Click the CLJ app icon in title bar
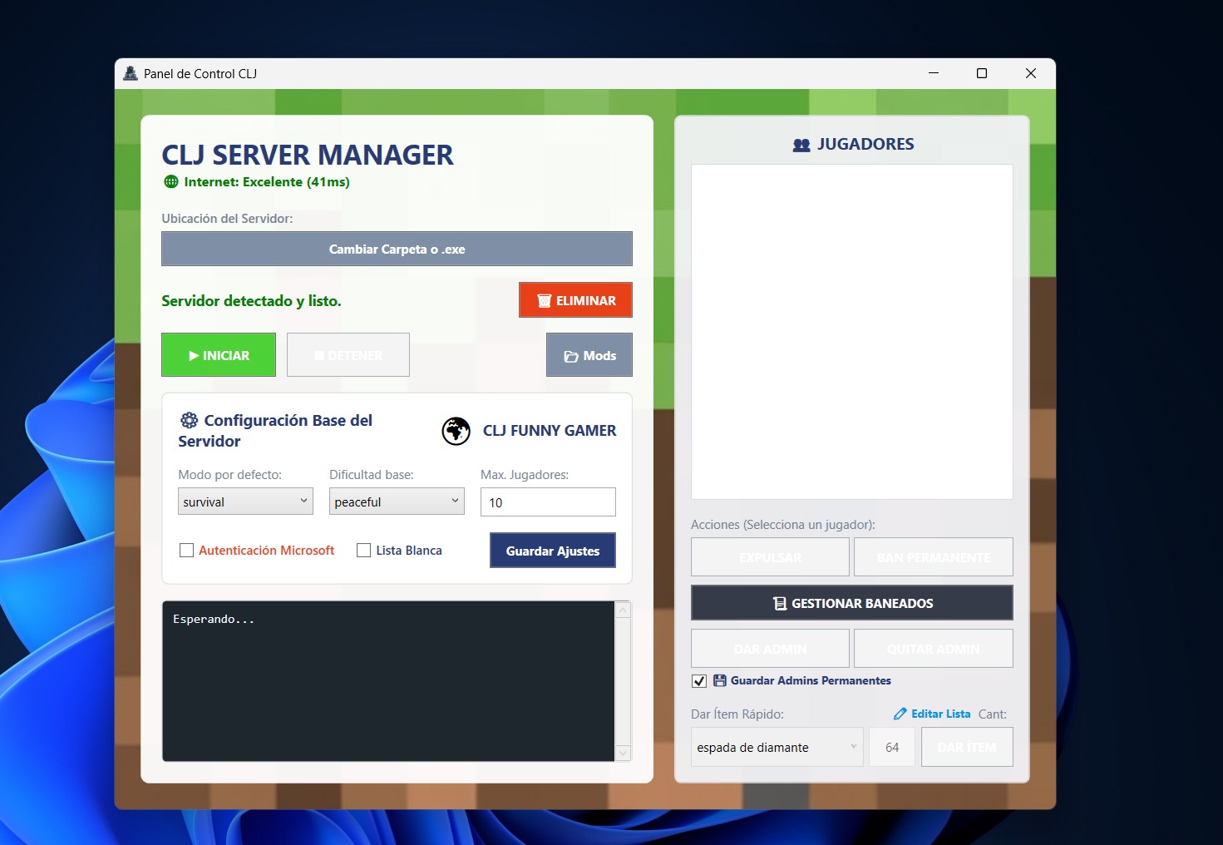The image size is (1223, 845). click(x=131, y=73)
